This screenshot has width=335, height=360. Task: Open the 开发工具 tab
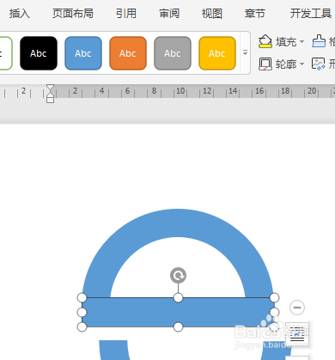(311, 14)
